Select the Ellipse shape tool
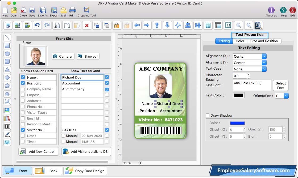 (x=7, y=53)
